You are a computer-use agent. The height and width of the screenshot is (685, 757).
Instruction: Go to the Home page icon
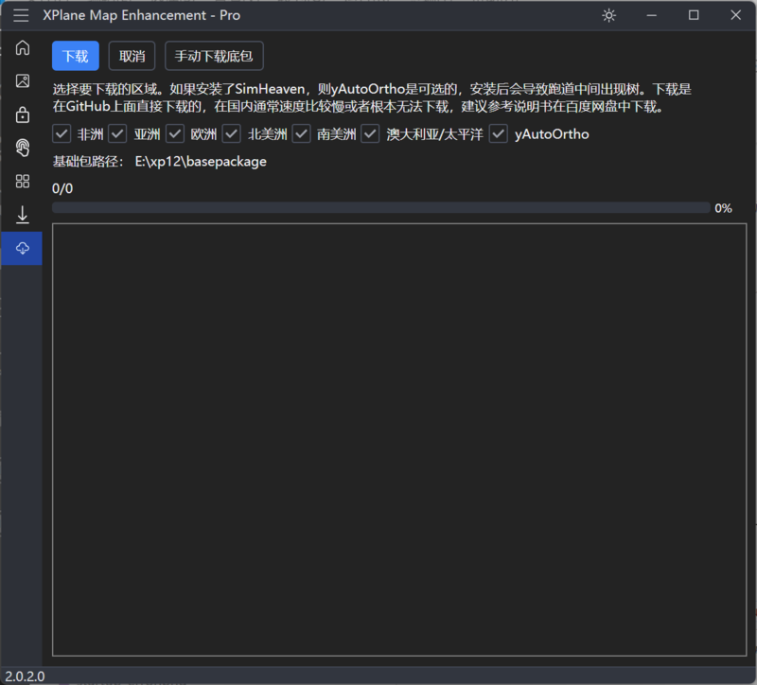point(22,48)
